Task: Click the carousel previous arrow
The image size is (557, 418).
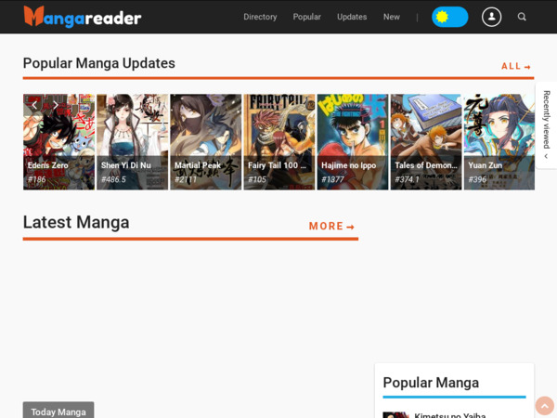Action: 34,105
